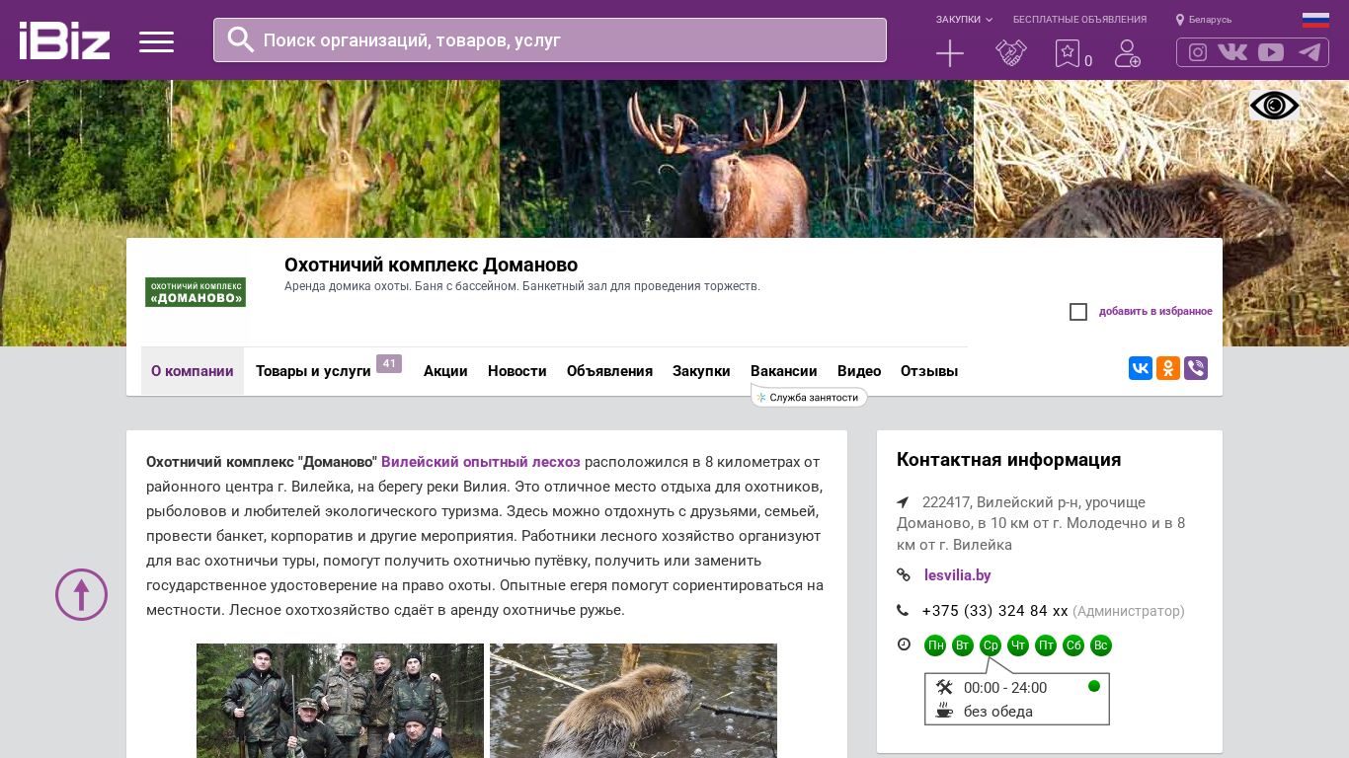
Task: Open the handshake partnership icon
Action: pyautogui.click(x=1010, y=53)
